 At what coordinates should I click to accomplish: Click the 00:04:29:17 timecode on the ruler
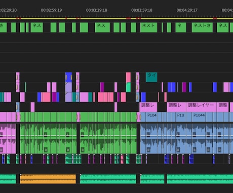(187, 10)
